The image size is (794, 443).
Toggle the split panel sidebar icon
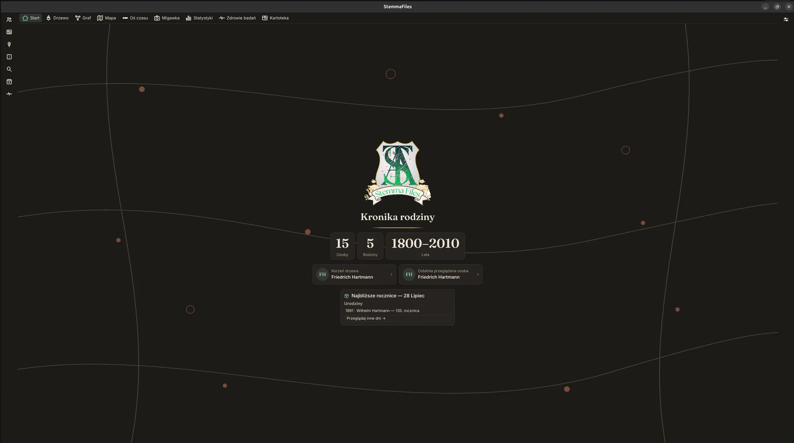tap(9, 57)
